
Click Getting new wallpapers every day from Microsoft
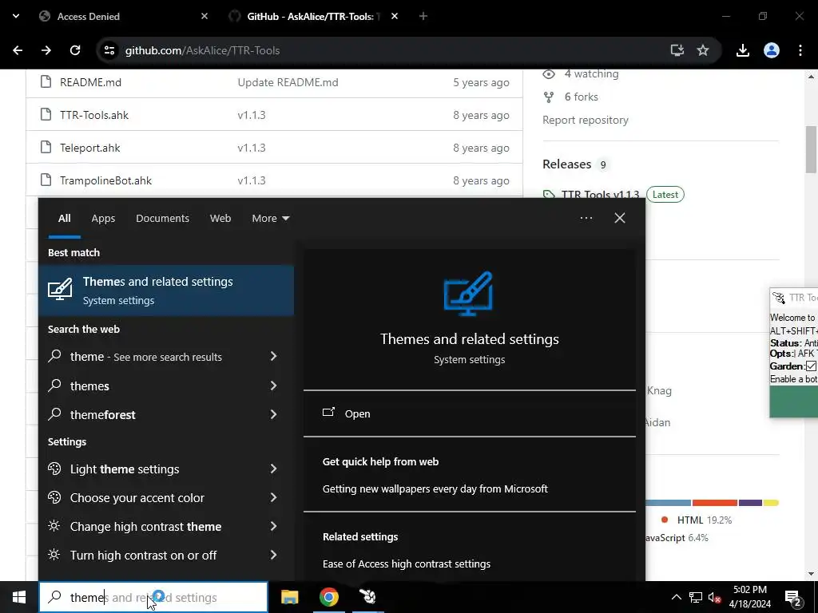pos(435,489)
